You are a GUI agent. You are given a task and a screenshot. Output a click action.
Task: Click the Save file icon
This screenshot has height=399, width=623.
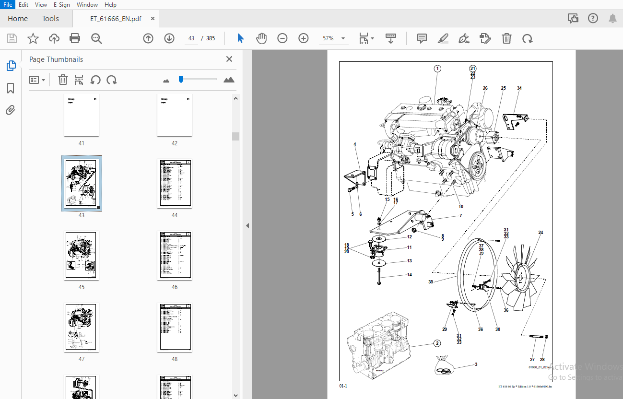point(12,38)
